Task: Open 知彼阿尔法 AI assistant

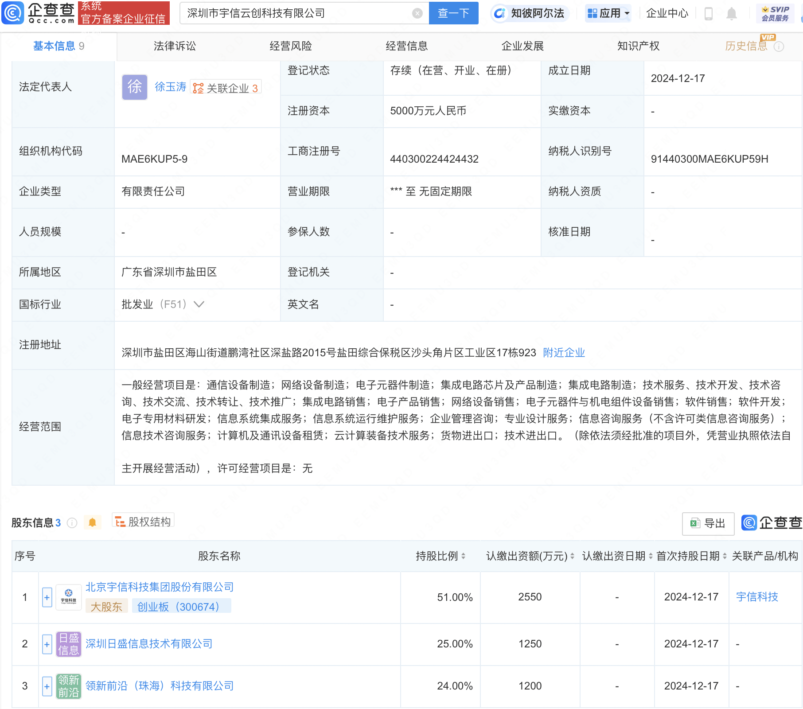Action: 530,13
